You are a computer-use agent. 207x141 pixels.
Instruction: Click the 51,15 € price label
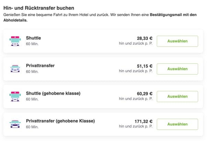coord(145,66)
